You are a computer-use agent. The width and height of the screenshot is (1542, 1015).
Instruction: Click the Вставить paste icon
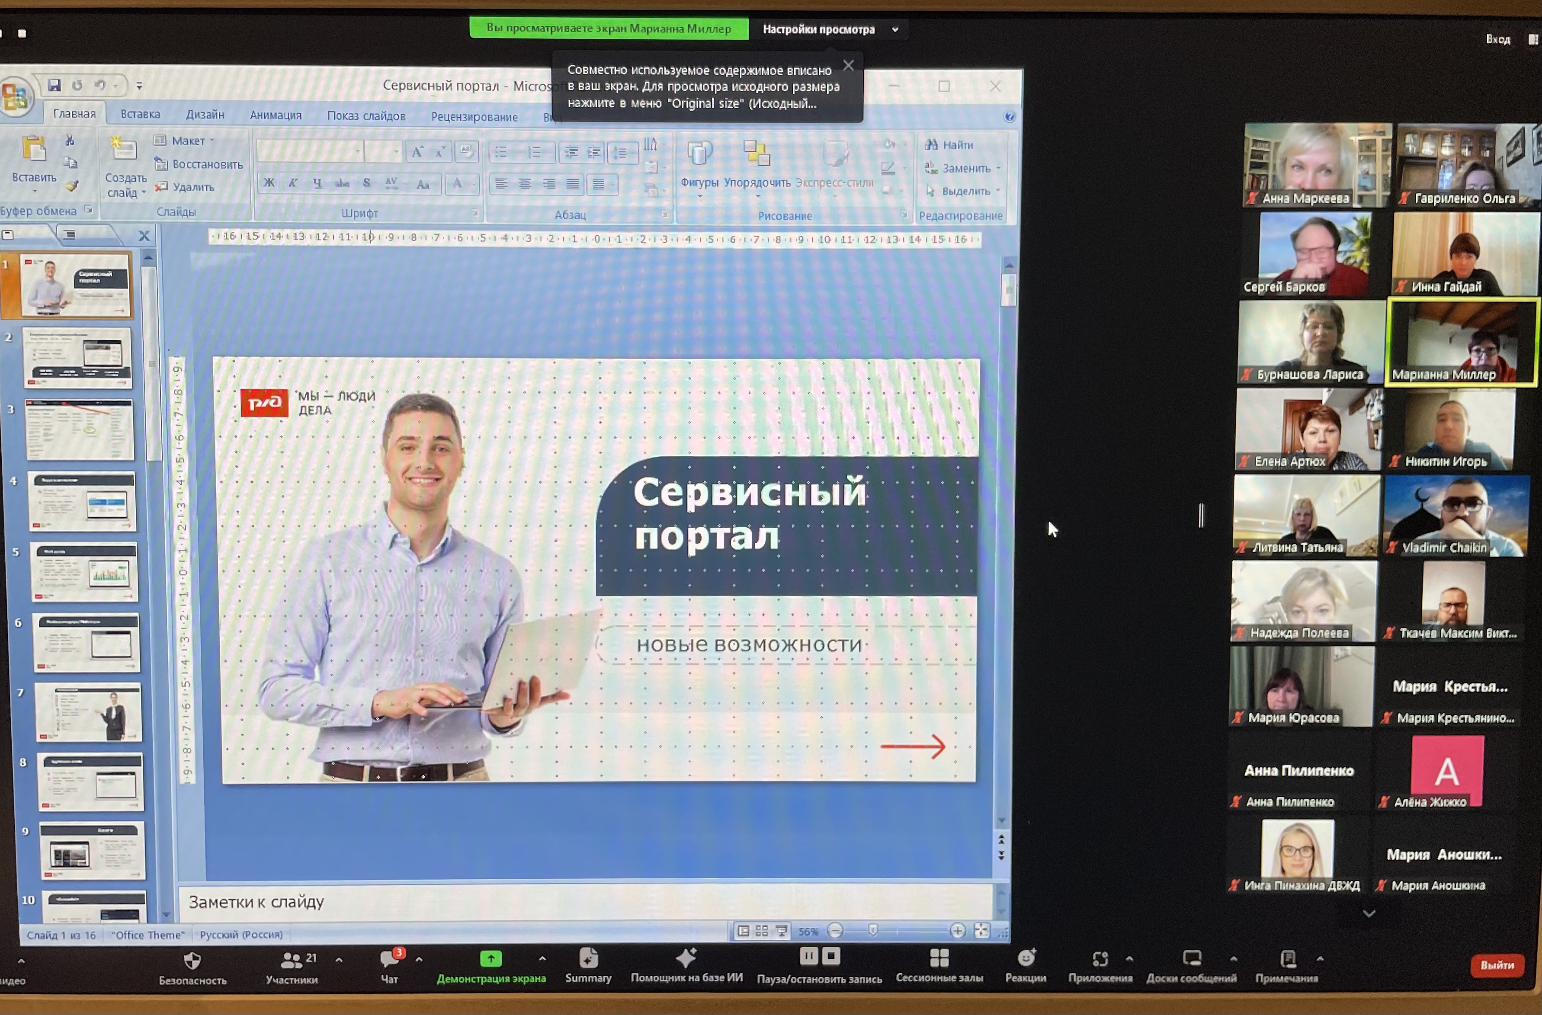[34, 149]
